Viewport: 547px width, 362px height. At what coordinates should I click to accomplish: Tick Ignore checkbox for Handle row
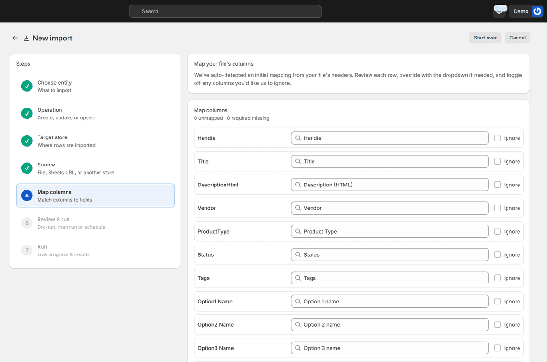click(498, 138)
